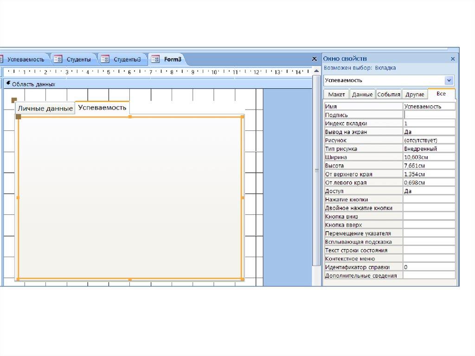
Task: Click the Студенты tab form icon
Action: [x=58, y=59]
